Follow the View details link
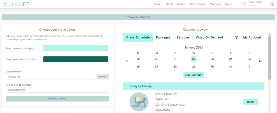This screenshot has height=113, width=277. (162, 109)
